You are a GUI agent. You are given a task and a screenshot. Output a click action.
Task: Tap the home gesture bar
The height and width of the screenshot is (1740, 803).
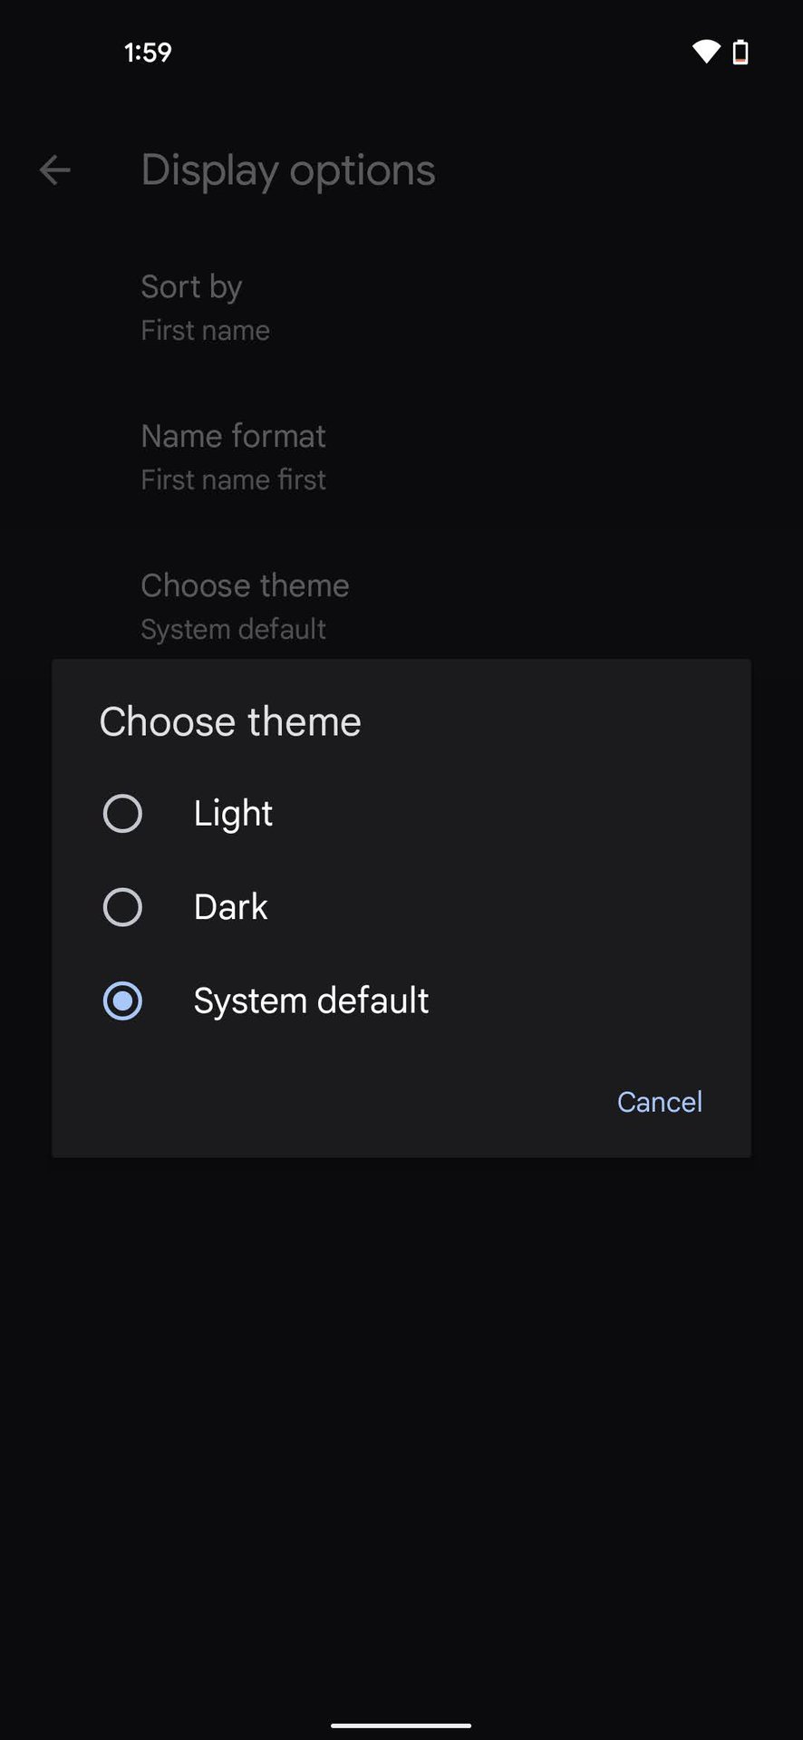[401, 1725]
